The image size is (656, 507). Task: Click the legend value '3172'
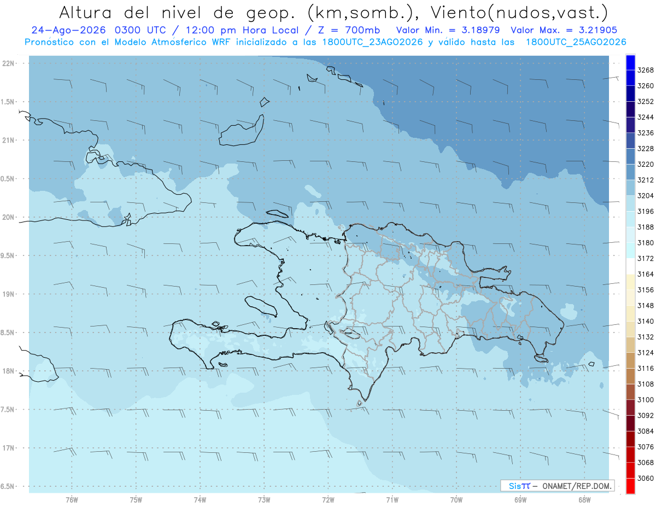tap(646, 258)
